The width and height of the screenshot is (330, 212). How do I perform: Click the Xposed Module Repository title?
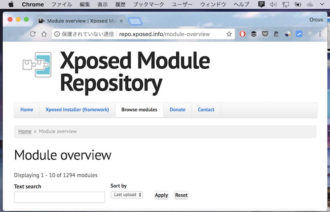[x=135, y=72]
